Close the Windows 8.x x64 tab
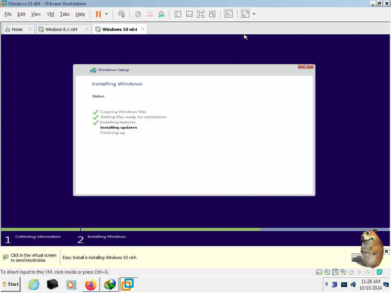The image size is (391, 293). pyautogui.click(x=87, y=29)
